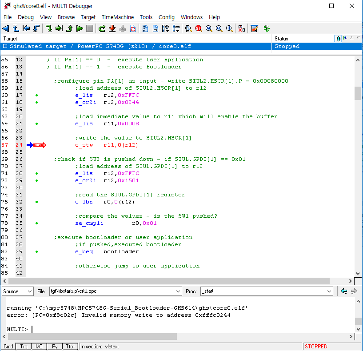Click the gray Halt stop square
The image size is (363, 351).
tap(90, 28)
